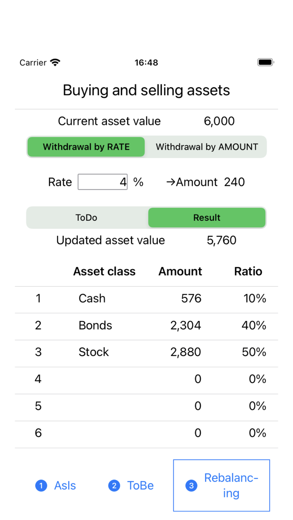Switch to Withdrawal by AMOUNT mode
The image size is (293, 520).
click(x=206, y=147)
